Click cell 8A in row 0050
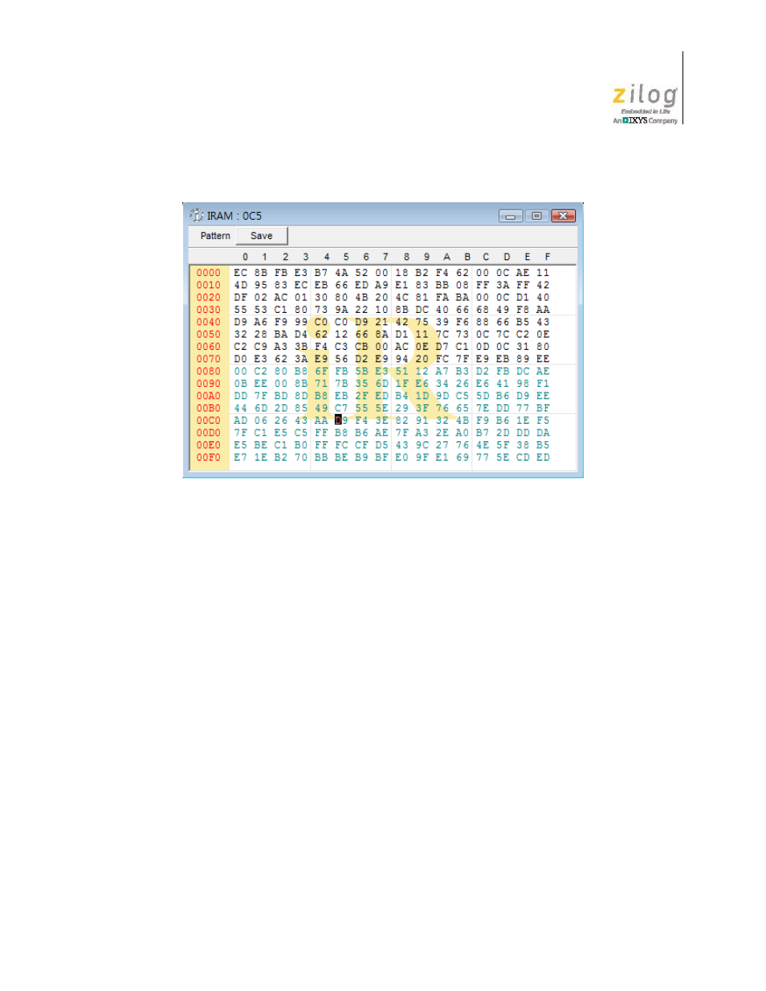This screenshot has width=766, height=991. pyautogui.click(x=381, y=335)
